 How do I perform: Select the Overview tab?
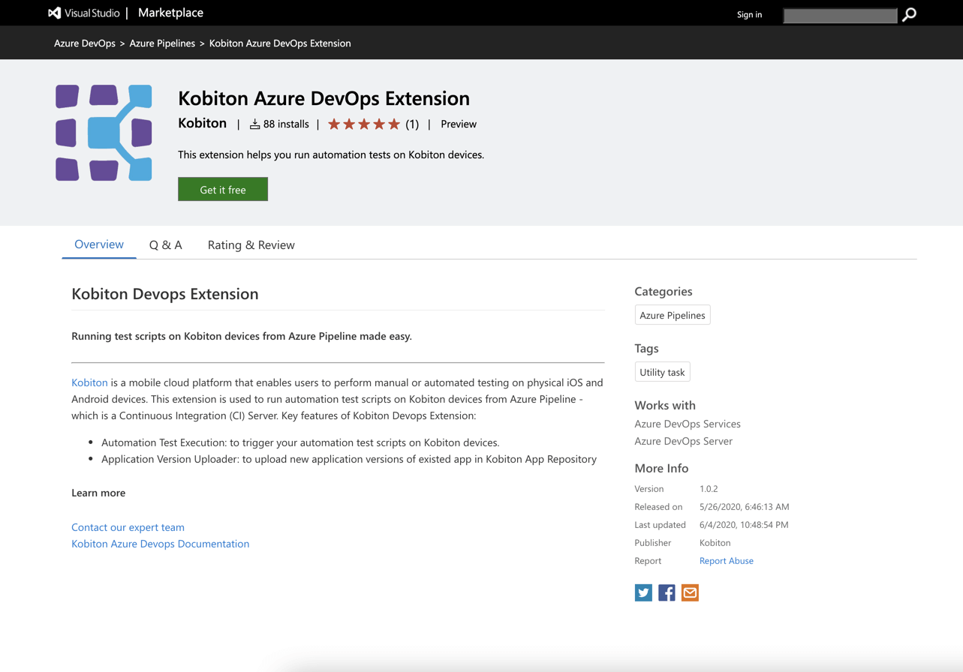[x=99, y=244]
